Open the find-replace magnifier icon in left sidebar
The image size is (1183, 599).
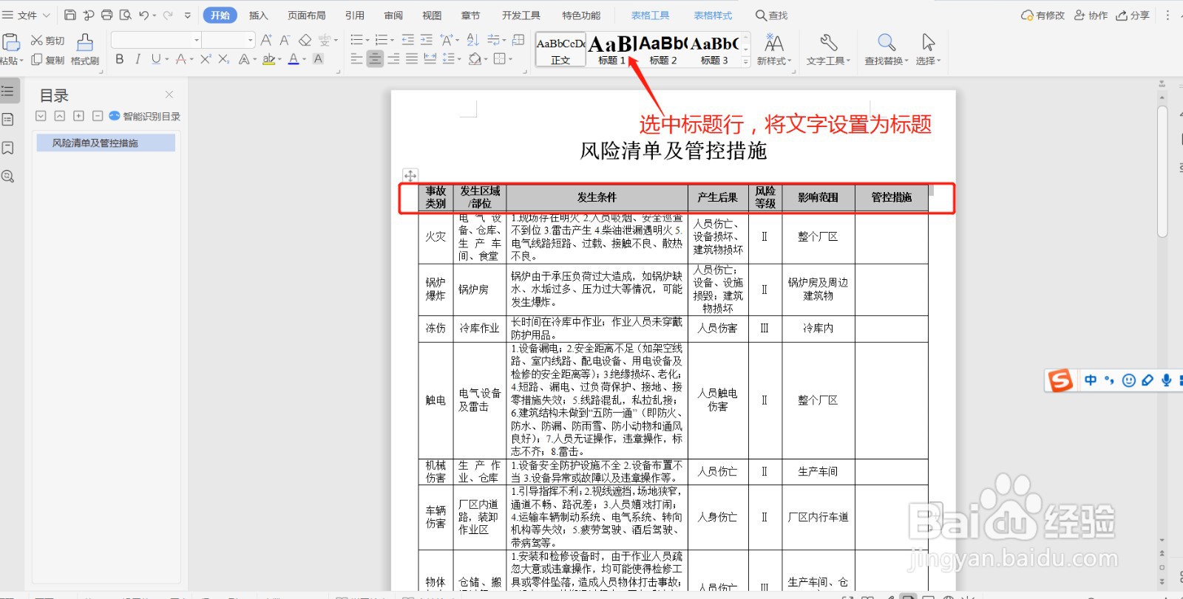(x=8, y=177)
